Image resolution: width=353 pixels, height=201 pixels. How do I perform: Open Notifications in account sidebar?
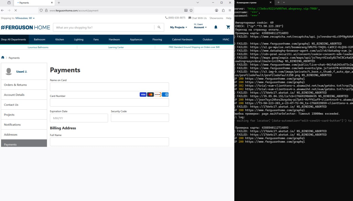(x=24, y=124)
